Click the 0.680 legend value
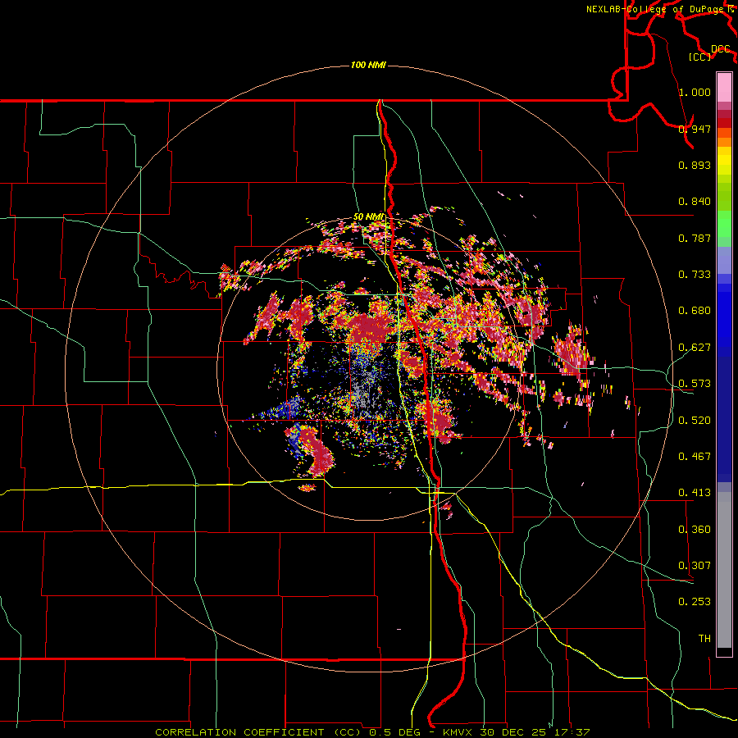Screen dimensions: 738x738 point(695,311)
